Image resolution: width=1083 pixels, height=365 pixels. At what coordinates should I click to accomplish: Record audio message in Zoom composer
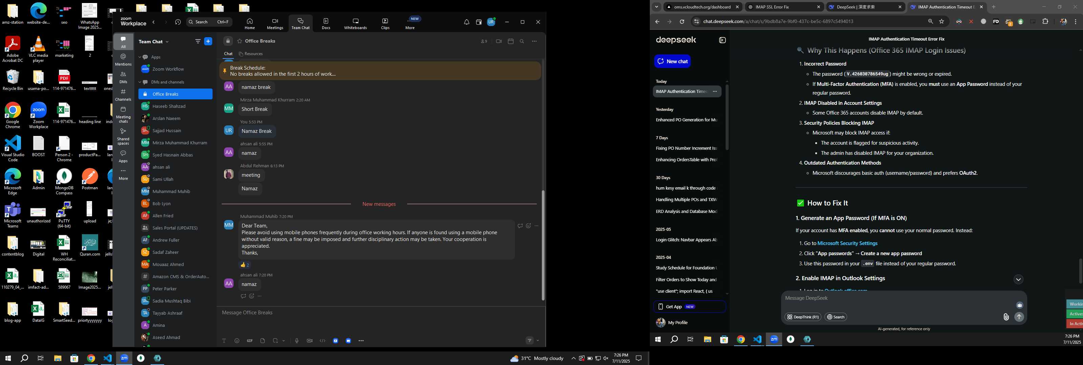click(x=297, y=341)
